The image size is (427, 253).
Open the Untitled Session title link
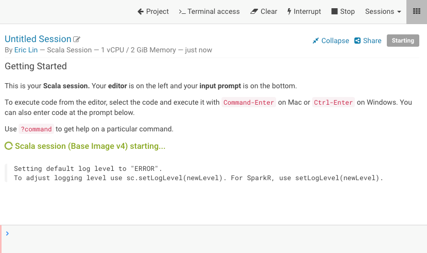(x=38, y=39)
